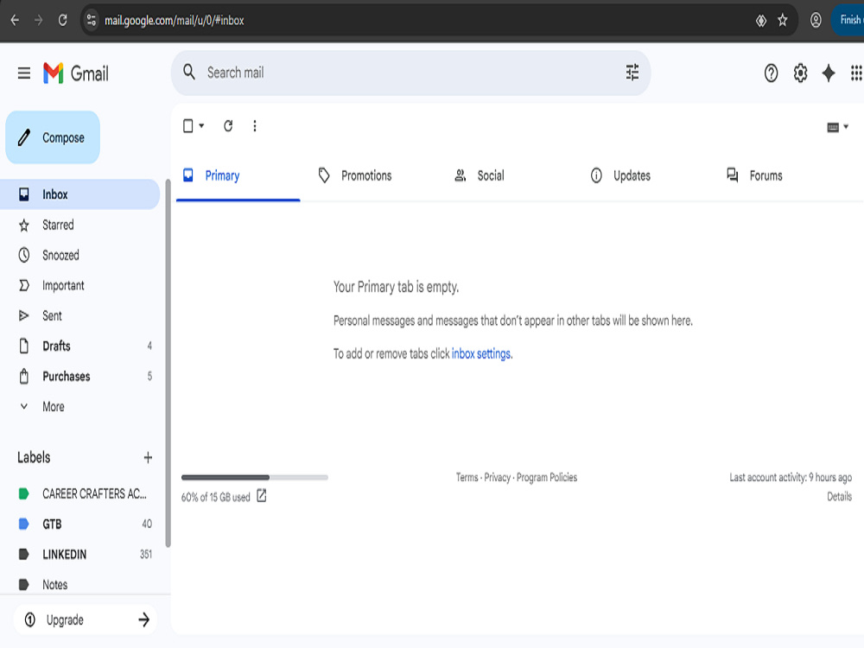Open the Support help icon
Viewport: 864px width, 648px height.
tap(771, 73)
